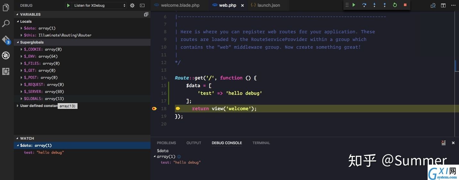459x180 pixels.
Task: Expand User defined constants
Action: 18,106
